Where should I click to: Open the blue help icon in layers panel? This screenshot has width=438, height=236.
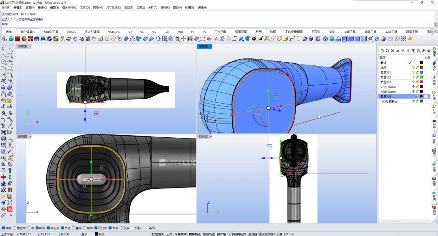(429, 51)
